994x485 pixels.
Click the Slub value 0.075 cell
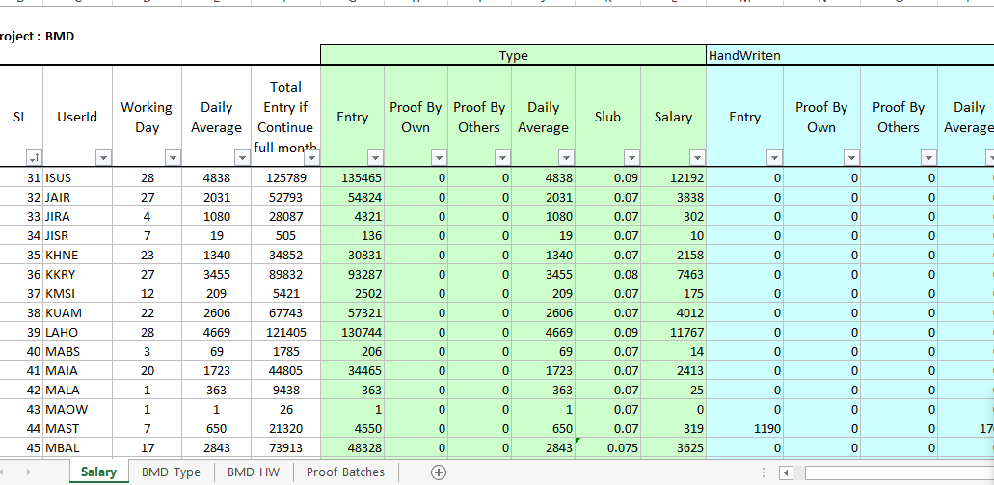tap(607, 447)
